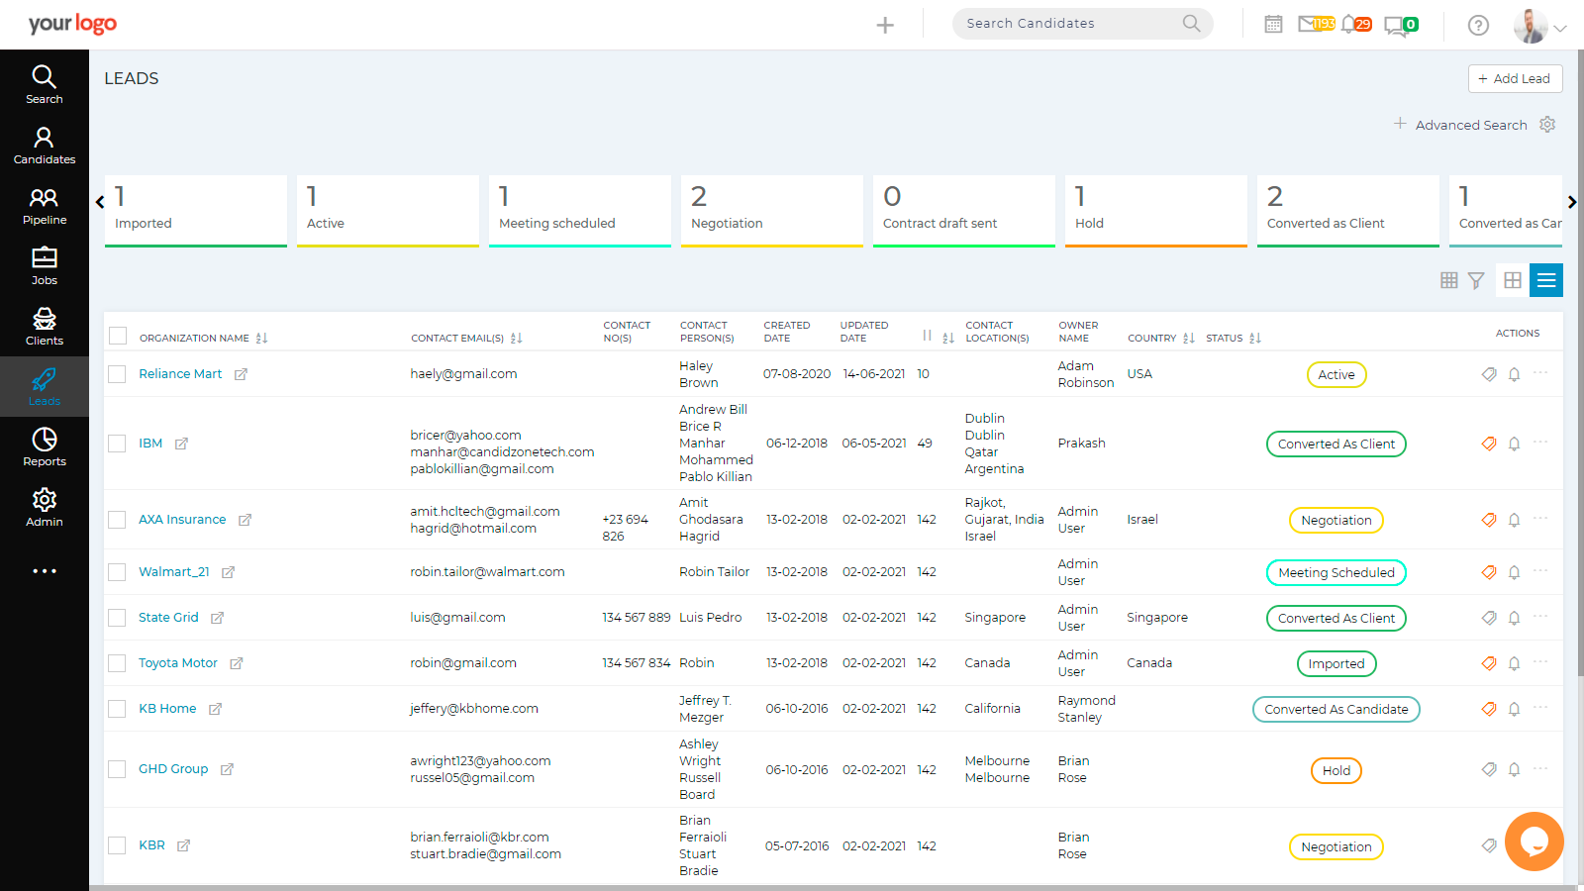Open Reliance Mart in a new window
Image resolution: width=1584 pixels, height=891 pixels.
click(241, 374)
